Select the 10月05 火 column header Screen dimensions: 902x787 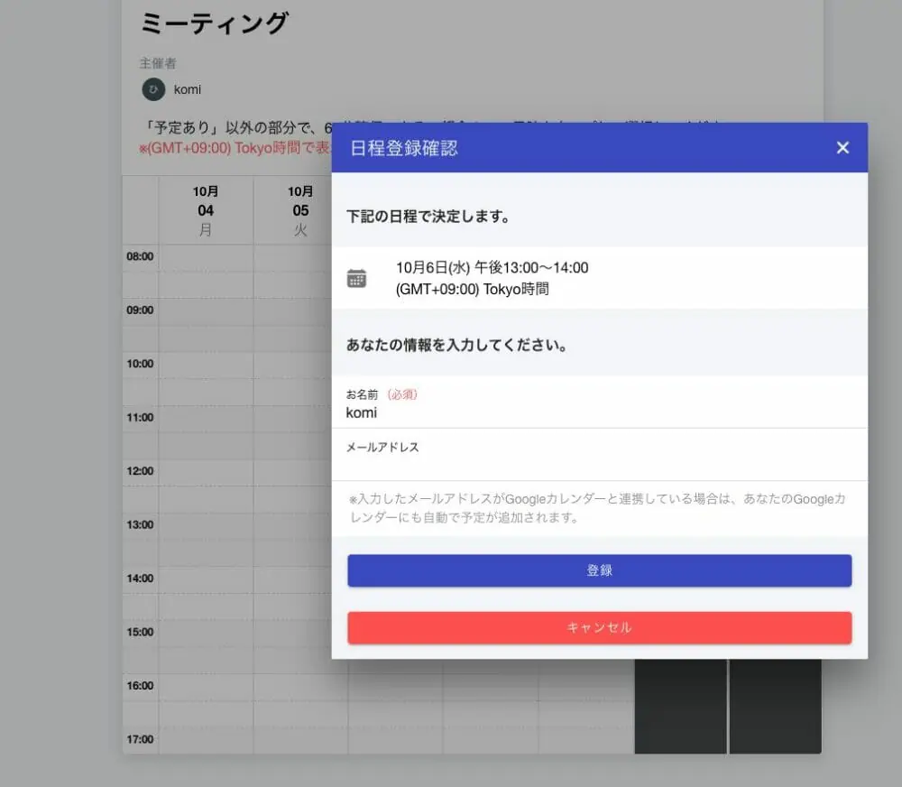pos(300,211)
